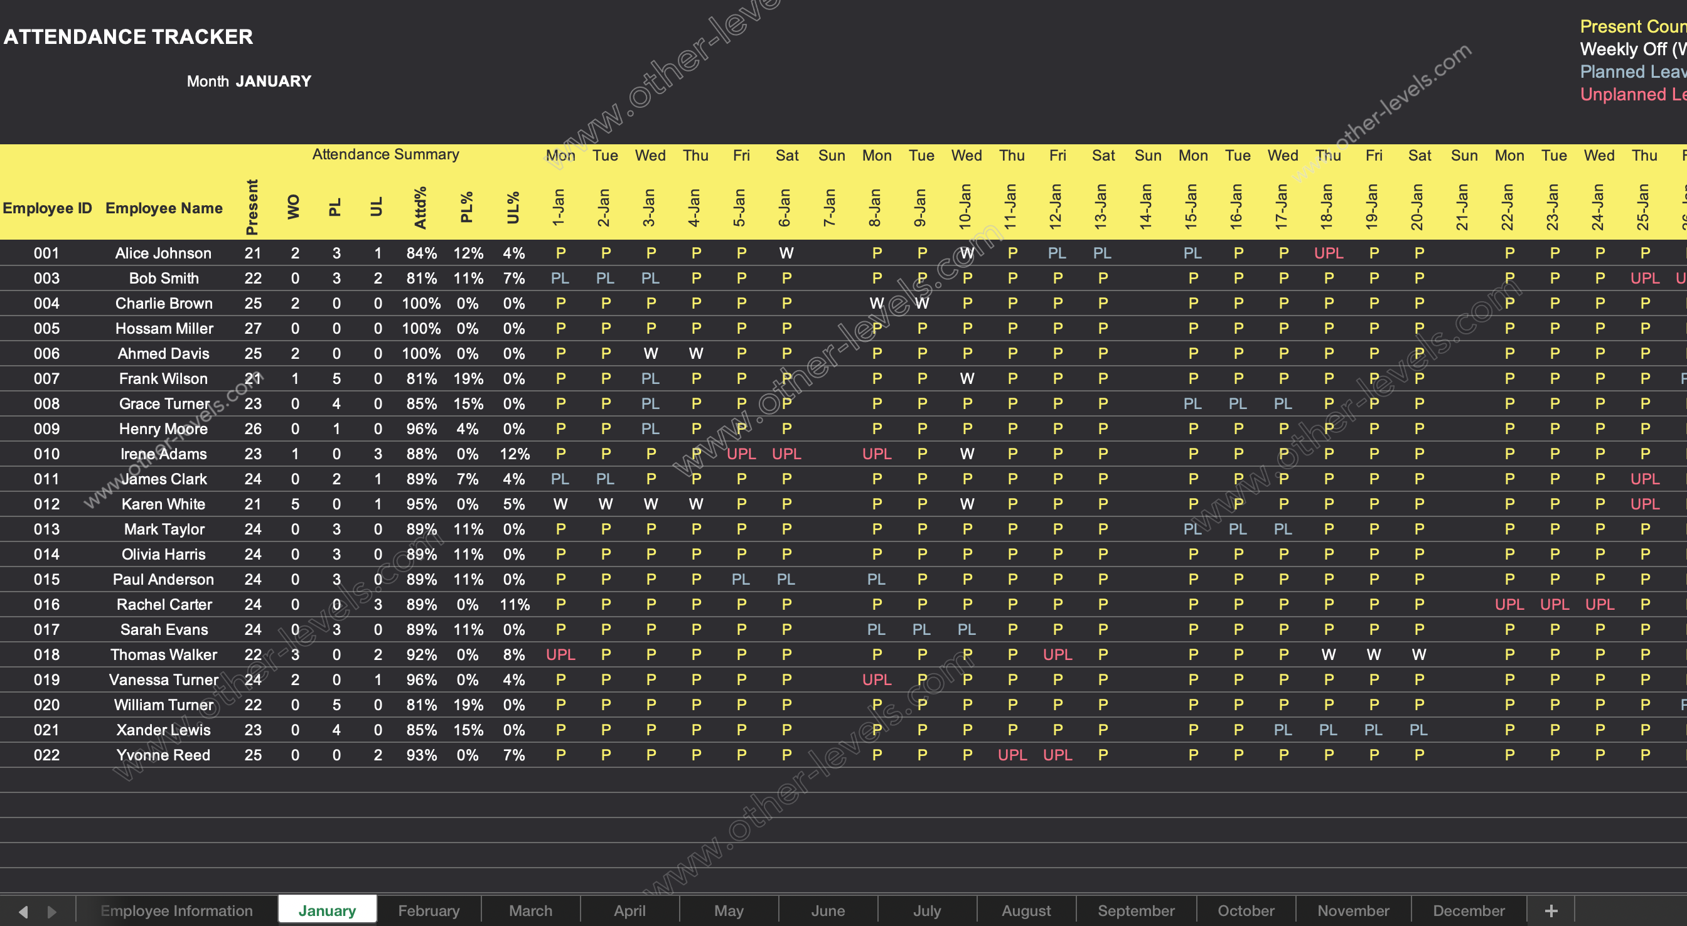Click the Attendance Summary header

coord(385,154)
